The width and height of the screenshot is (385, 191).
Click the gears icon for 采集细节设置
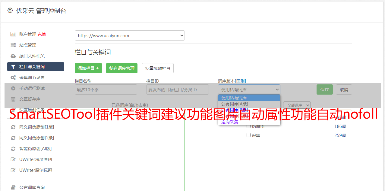[13, 77]
